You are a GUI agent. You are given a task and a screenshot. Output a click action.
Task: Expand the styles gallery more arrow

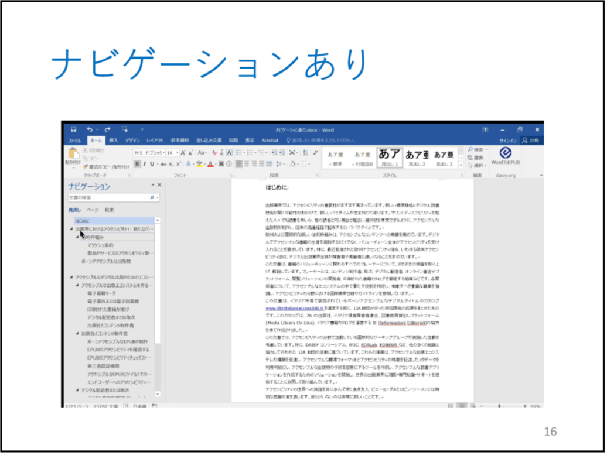tap(461, 166)
